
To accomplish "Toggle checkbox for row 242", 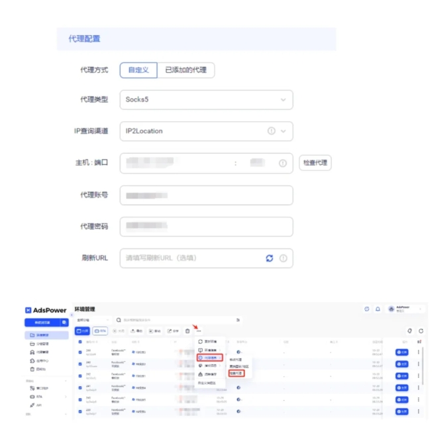I will click(80, 376).
